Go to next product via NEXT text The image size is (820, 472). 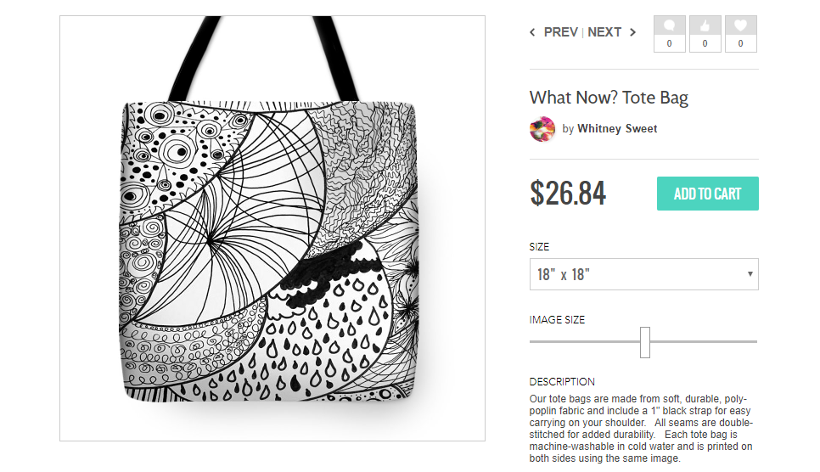click(604, 32)
